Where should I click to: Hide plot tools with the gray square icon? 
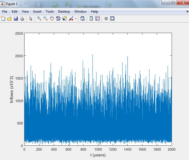[x=106, y=18]
